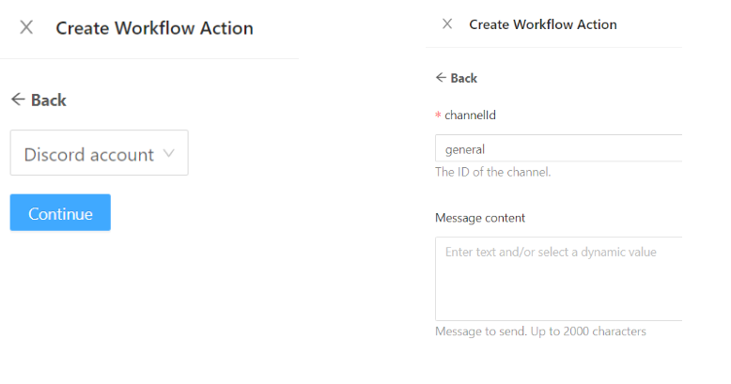Click the back arrow icon above Discord account
The image size is (731, 384).
[17, 100]
